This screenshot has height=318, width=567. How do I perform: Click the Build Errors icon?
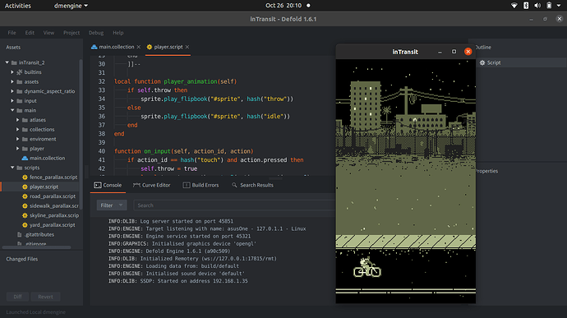coord(187,185)
